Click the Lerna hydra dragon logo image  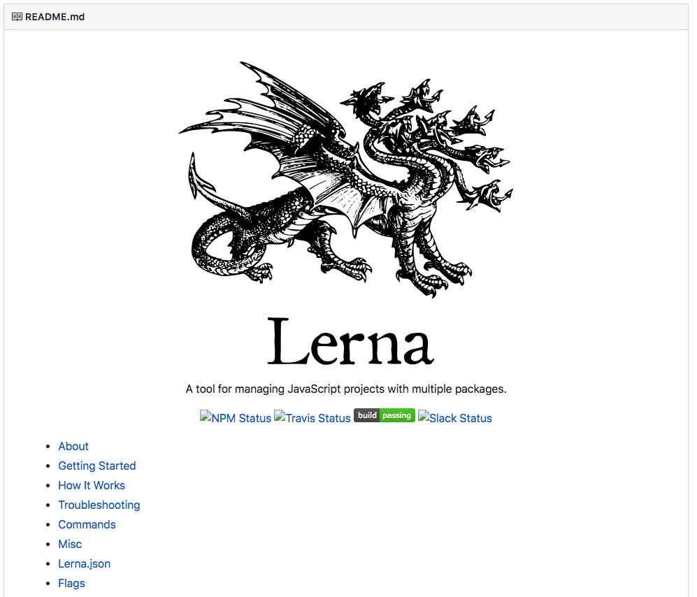pyautogui.click(x=346, y=180)
